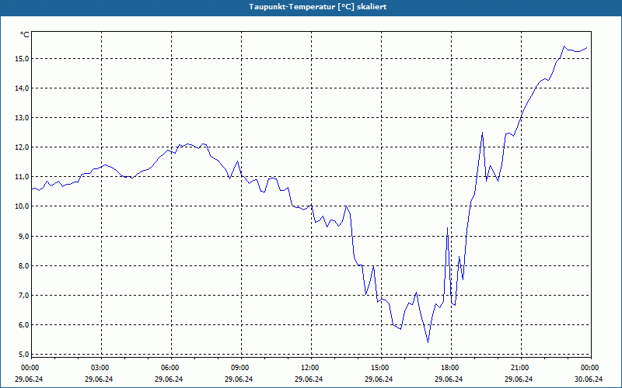Click the 15,0 y-axis label
The width and height of the screenshot is (622, 388).
[22, 59]
